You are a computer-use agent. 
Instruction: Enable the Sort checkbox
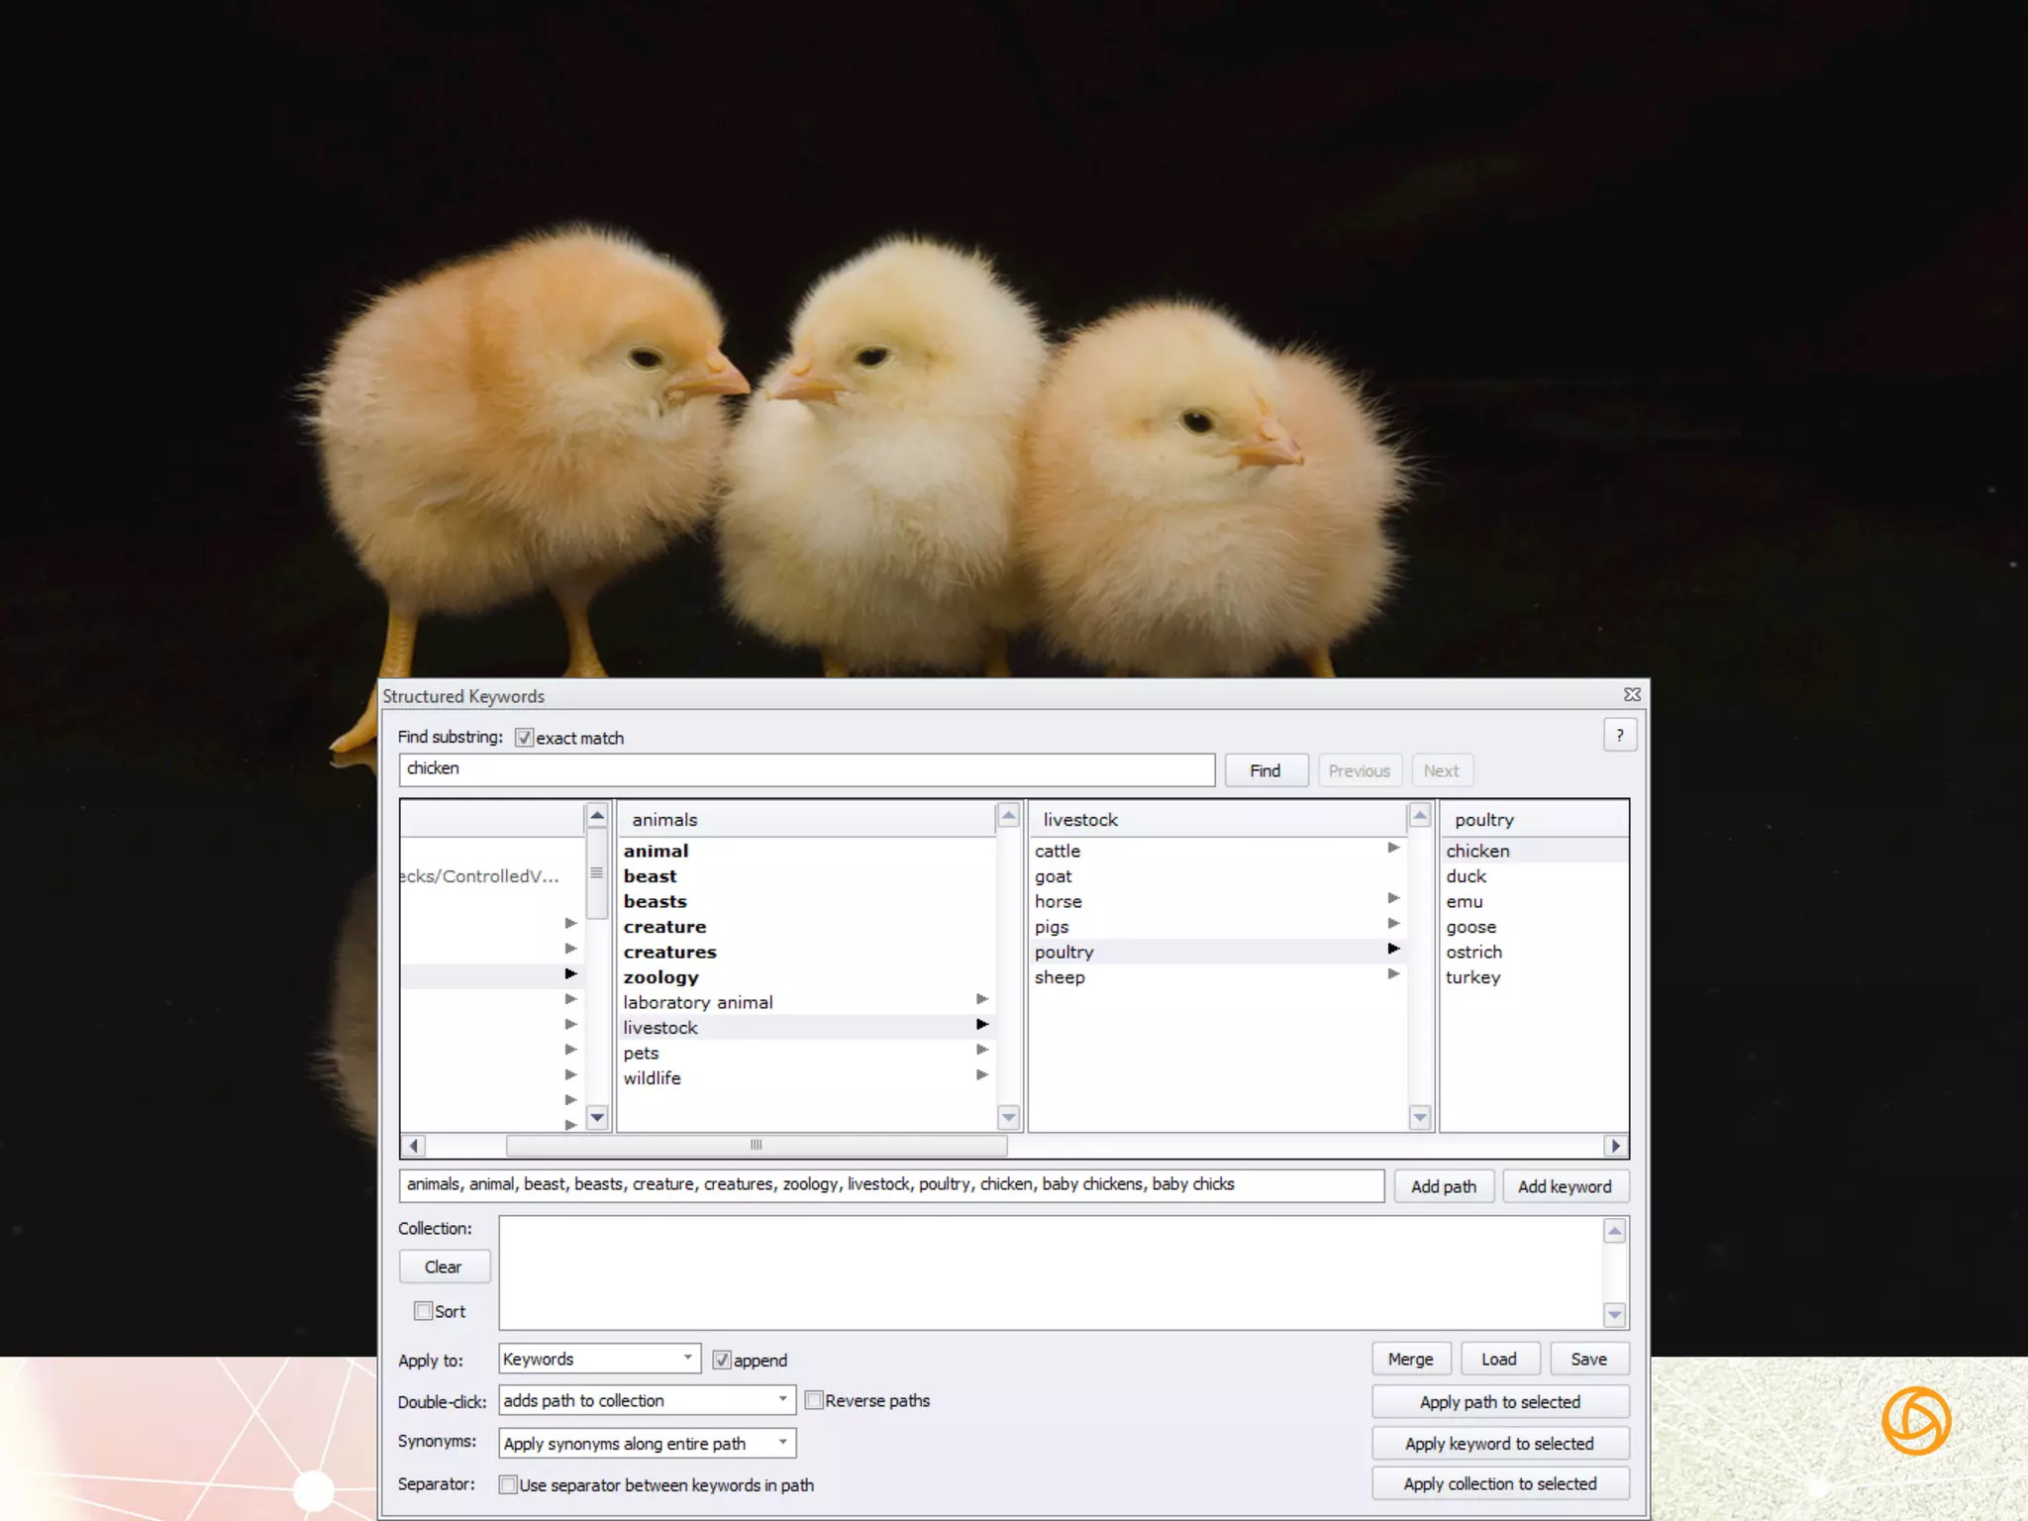pos(424,1311)
